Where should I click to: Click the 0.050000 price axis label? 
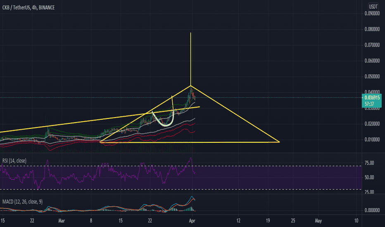pos(372,77)
